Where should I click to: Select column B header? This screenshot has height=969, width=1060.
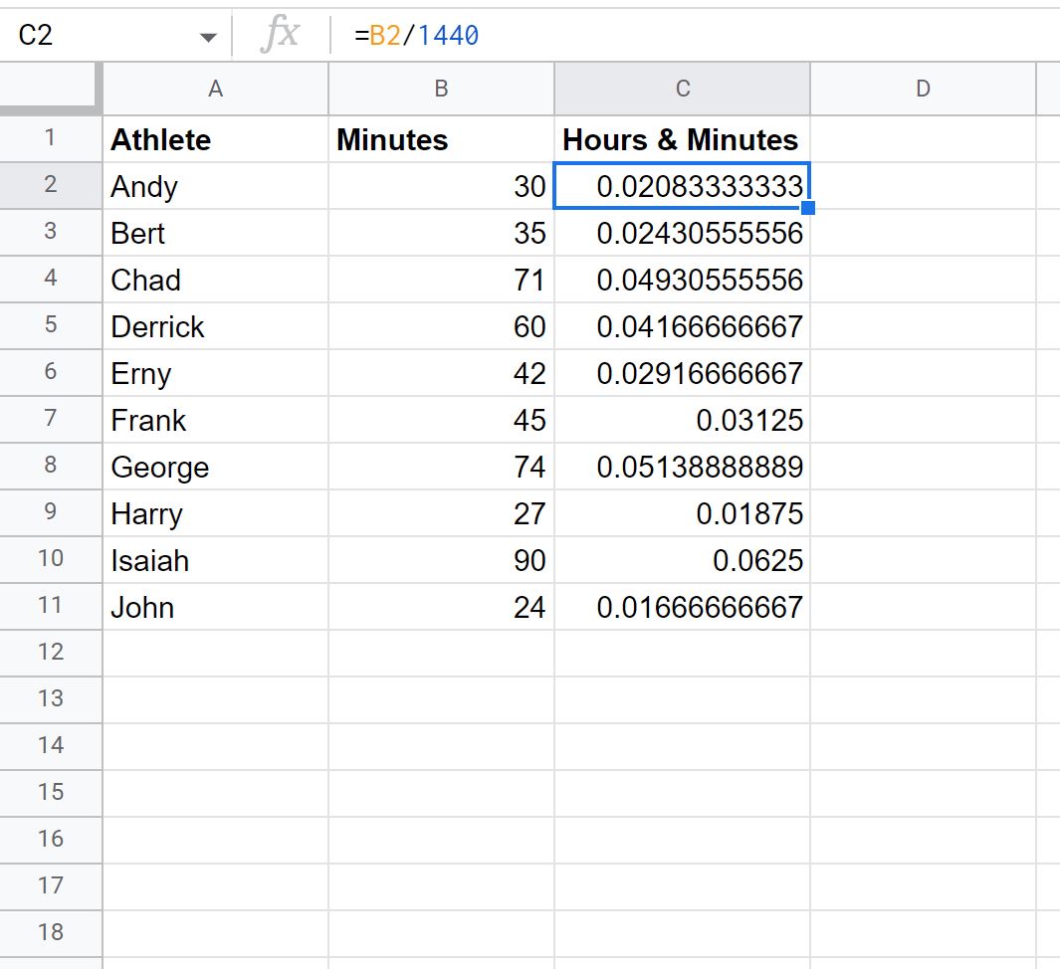[441, 89]
